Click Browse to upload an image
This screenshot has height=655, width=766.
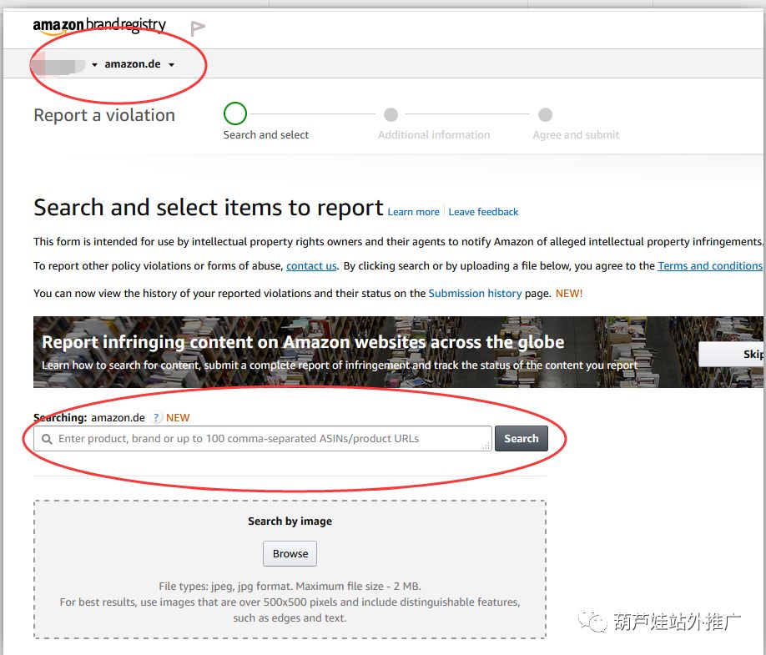click(290, 553)
